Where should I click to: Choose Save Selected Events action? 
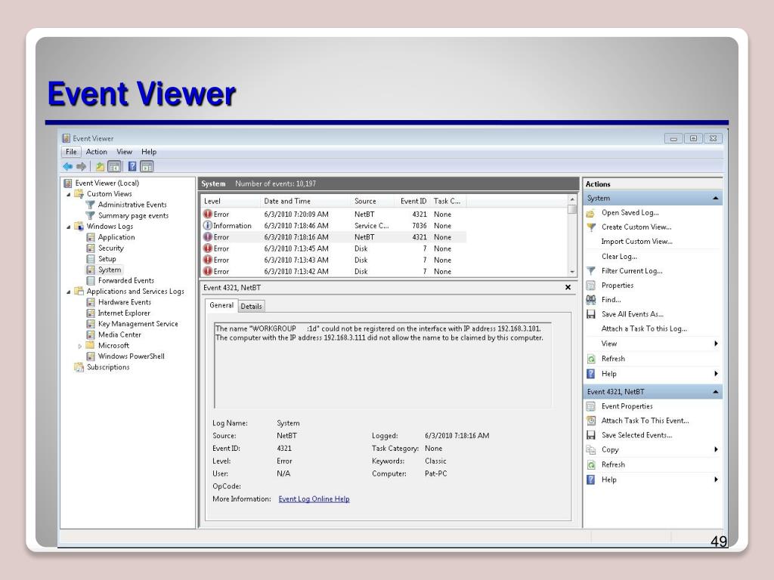636,435
